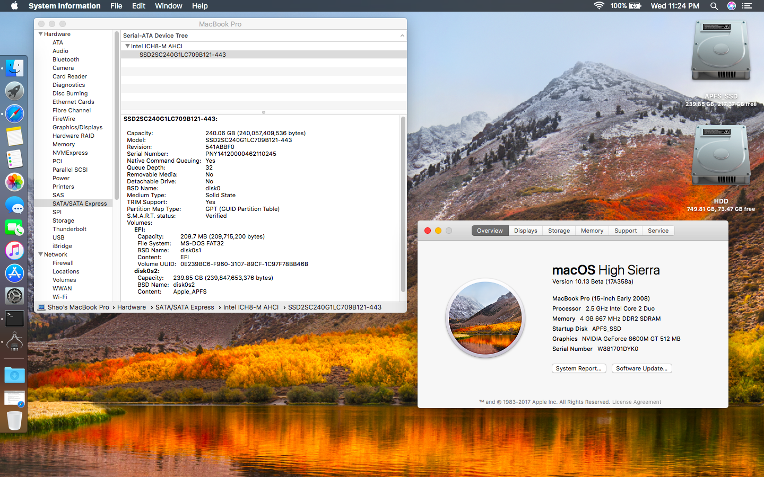764x477 pixels.
Task: Collapse the Network section in sidebar
Action: tap(41, 254)
